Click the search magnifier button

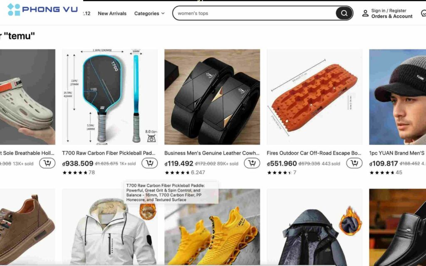(x=344, y=13)
